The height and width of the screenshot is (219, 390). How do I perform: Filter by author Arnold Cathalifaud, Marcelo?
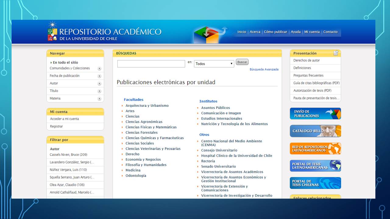72,193
